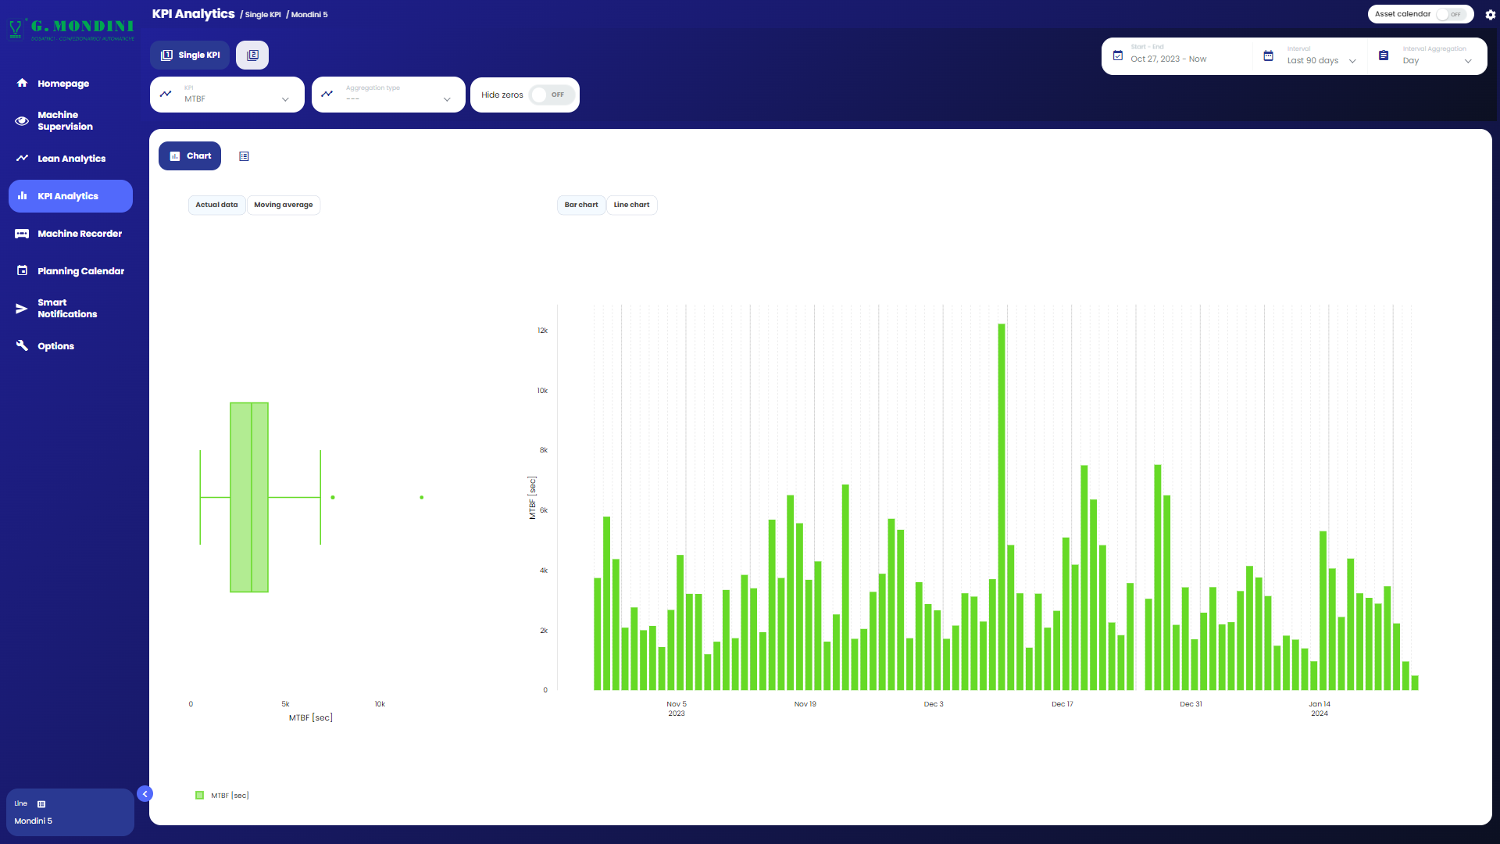The height and width of the screenshot is (844, 1500).
Task: Click Start-End date calendar icon
Action: click(x=1118, y=55)
